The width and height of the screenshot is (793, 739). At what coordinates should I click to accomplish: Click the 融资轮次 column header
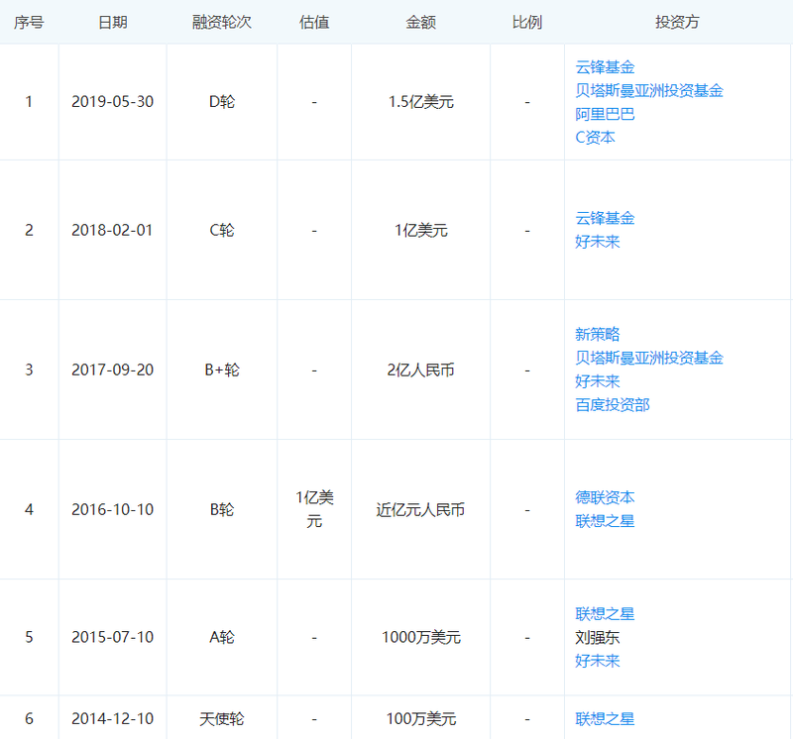(221, 22)
